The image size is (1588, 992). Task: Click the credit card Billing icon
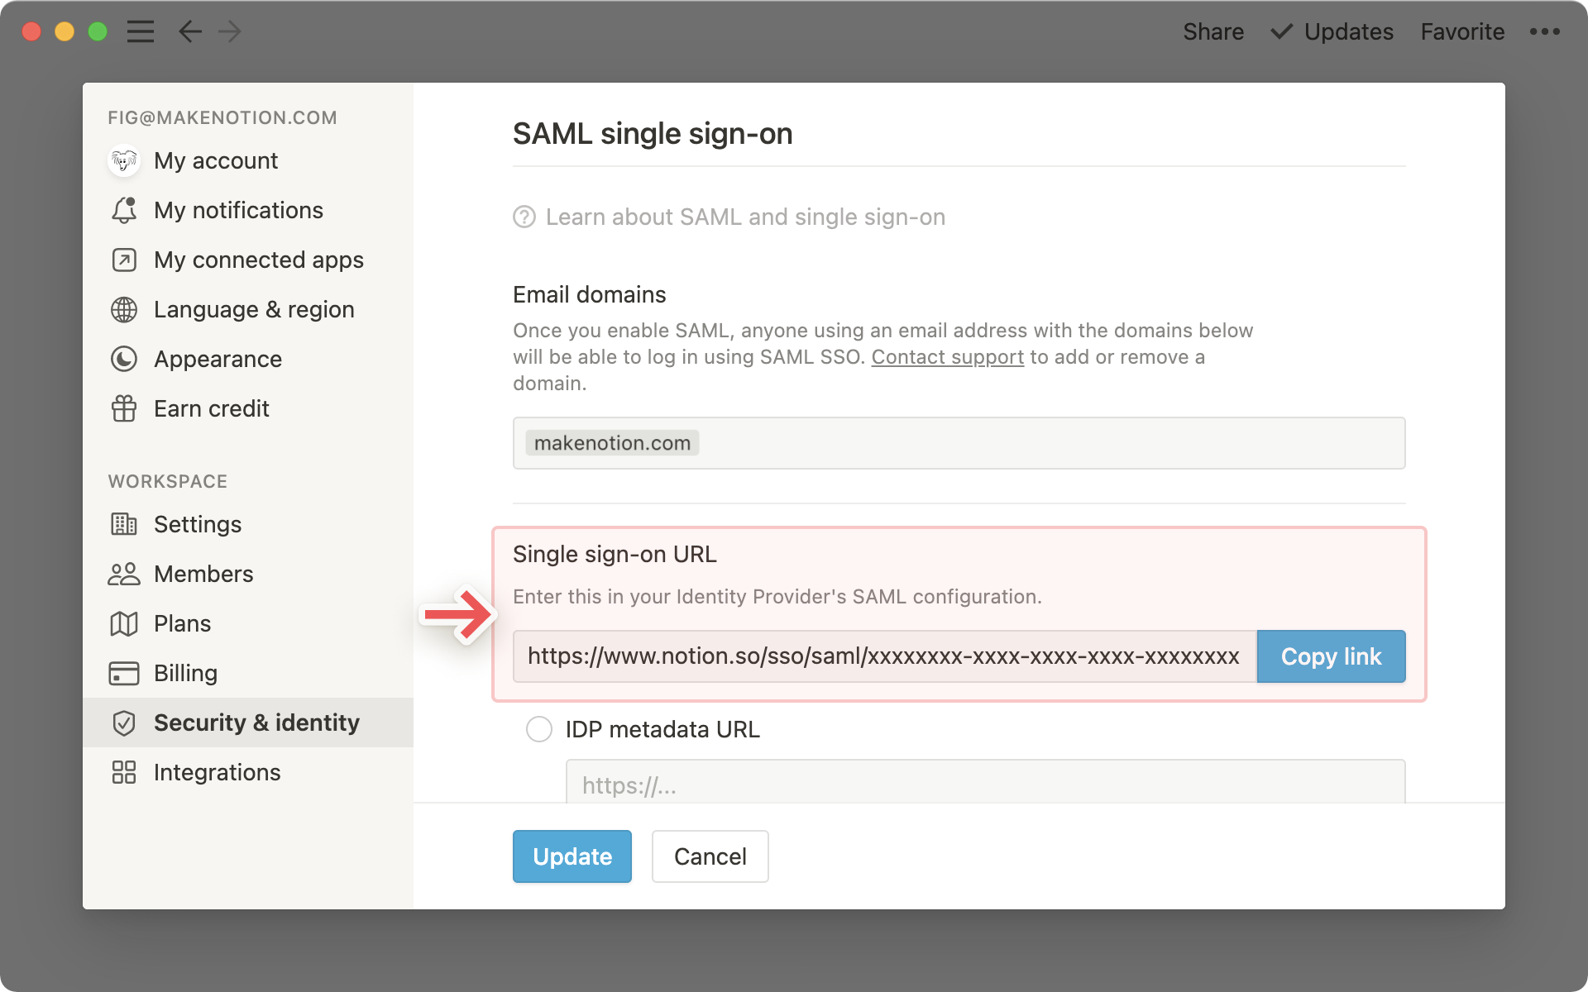[124, 673]
